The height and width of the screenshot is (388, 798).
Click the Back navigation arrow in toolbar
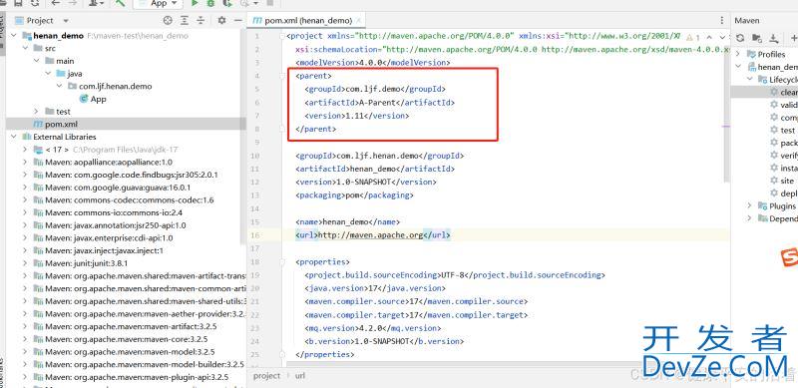[56, 3]
